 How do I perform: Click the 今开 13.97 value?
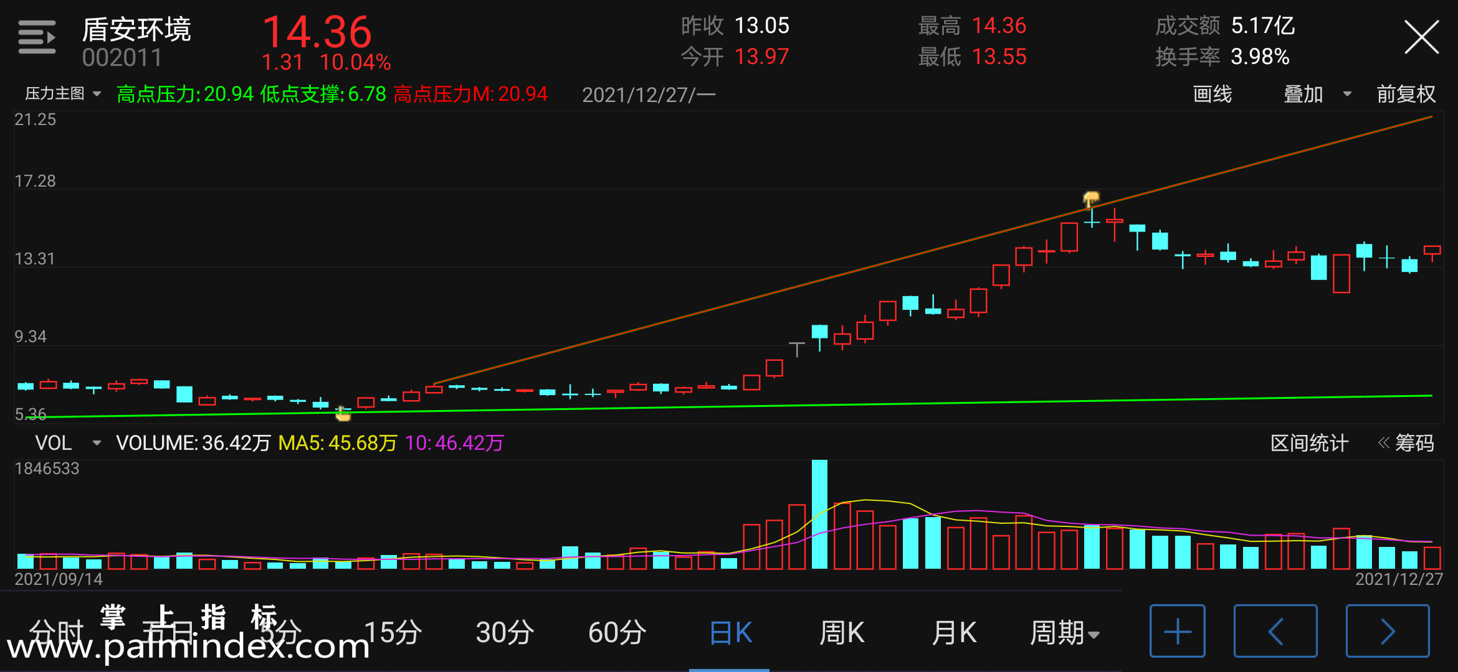[x=761, y=57]
